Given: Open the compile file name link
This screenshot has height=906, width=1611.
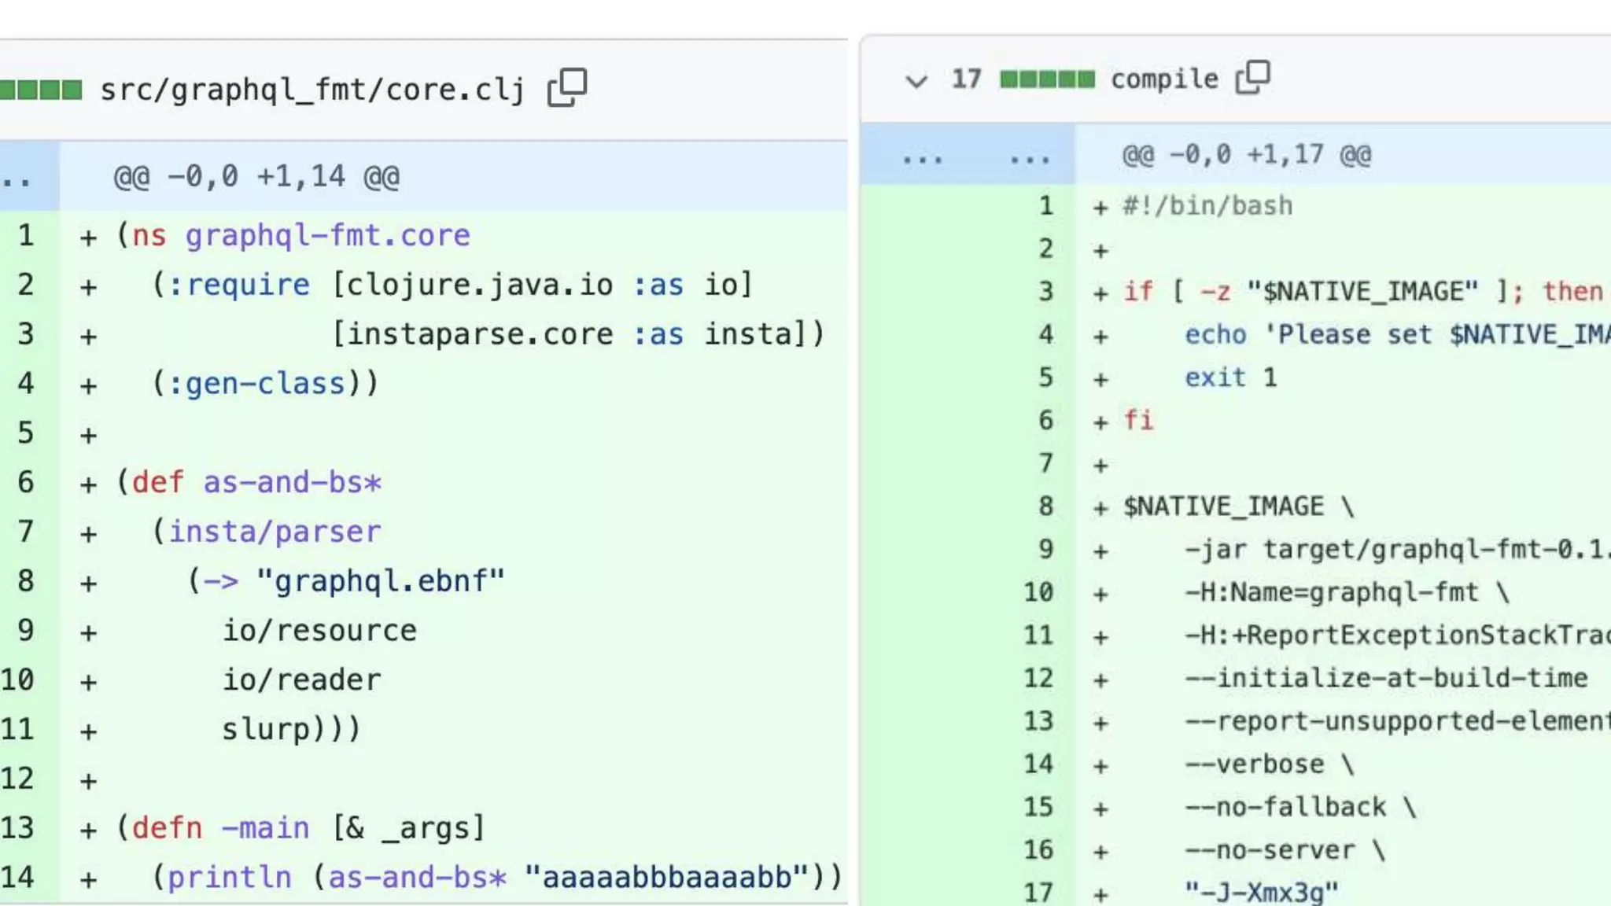Looking at the screenshot, I should tap(1164, 79).
